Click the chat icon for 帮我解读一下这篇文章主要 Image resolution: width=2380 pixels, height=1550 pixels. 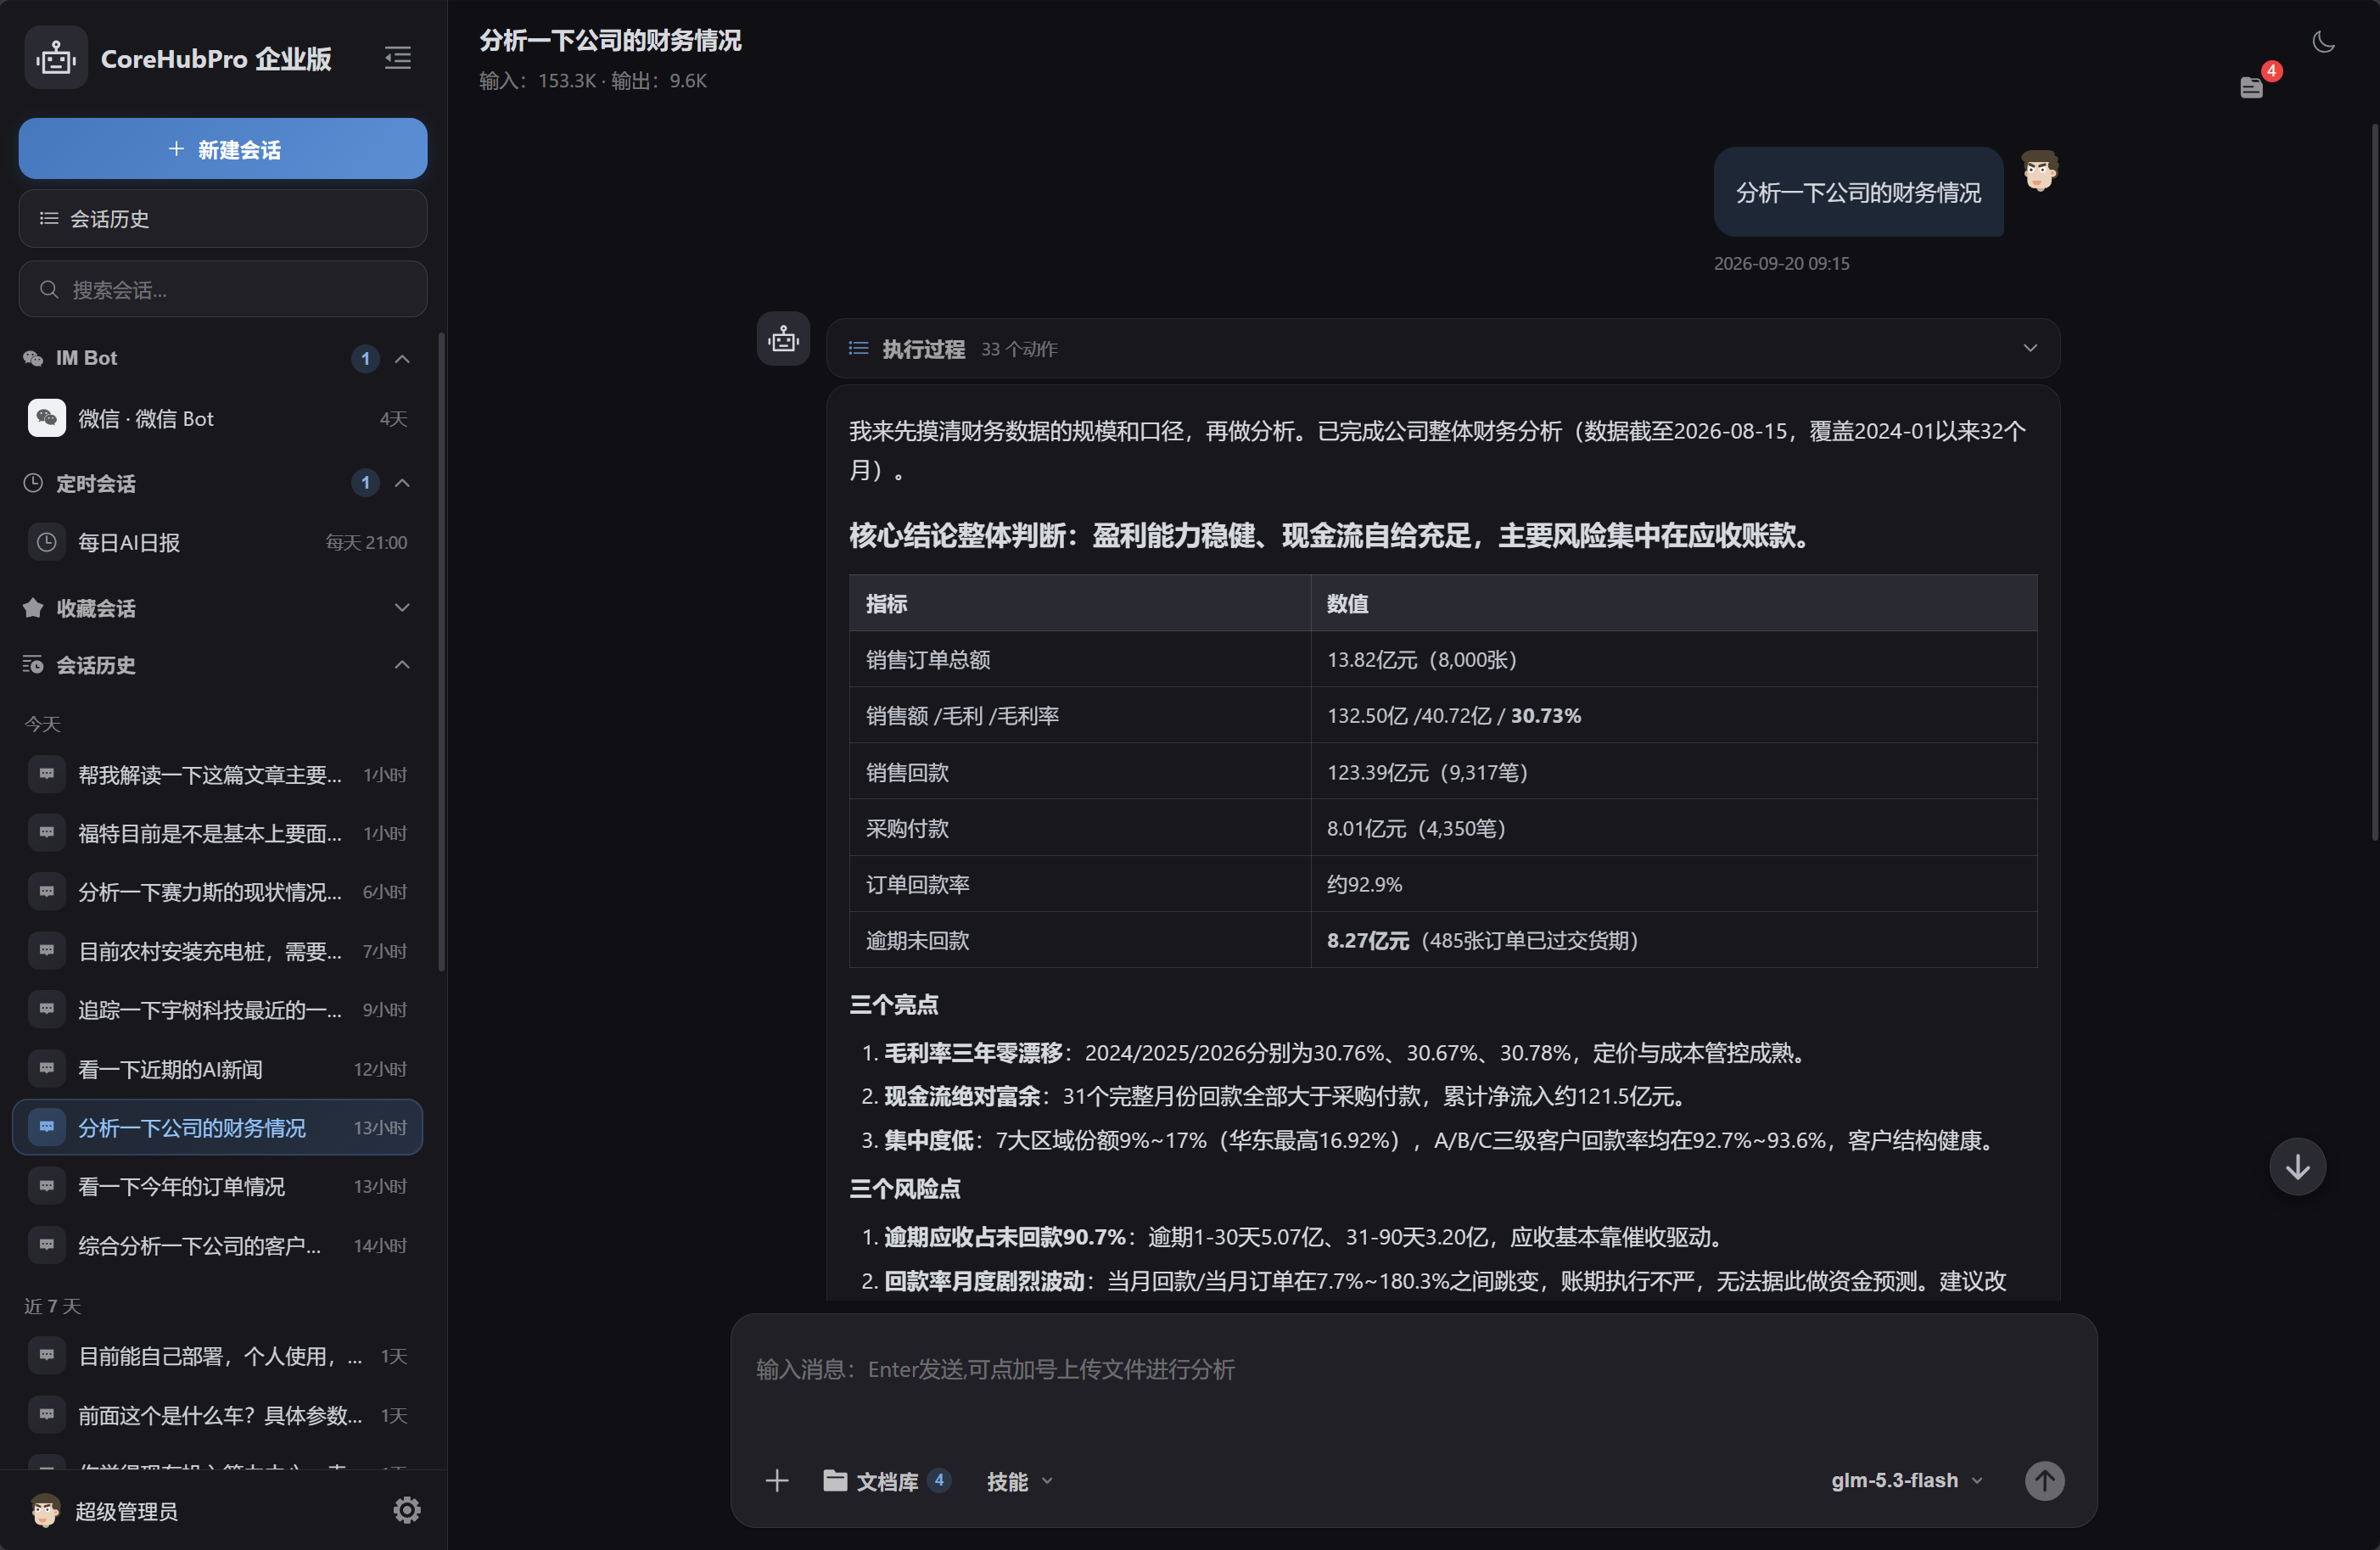[47, 774]
